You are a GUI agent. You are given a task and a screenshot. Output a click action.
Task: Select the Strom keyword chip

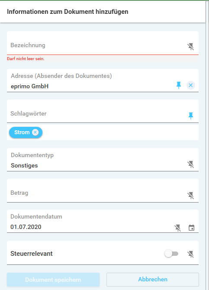coord(22,132)
